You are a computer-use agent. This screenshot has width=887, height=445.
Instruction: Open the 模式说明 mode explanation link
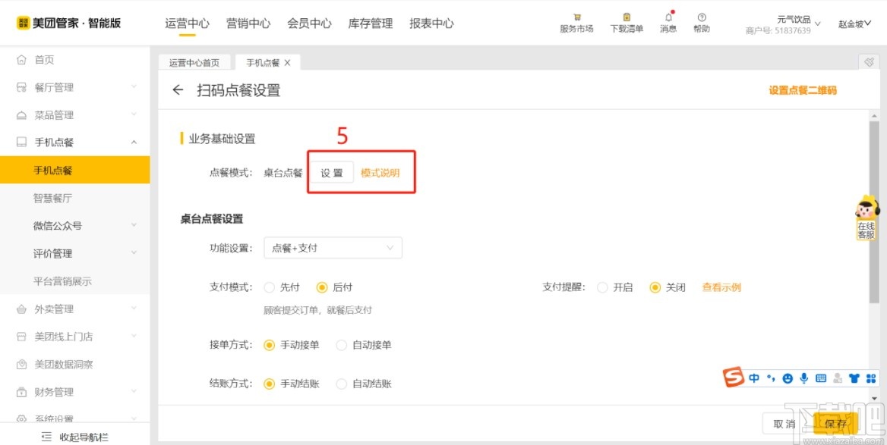(381, 172)
